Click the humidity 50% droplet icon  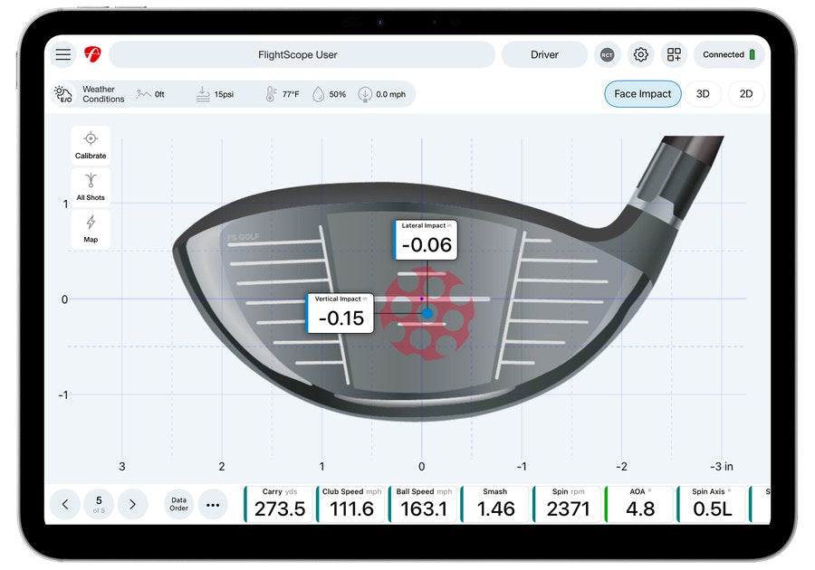[318, 94]
